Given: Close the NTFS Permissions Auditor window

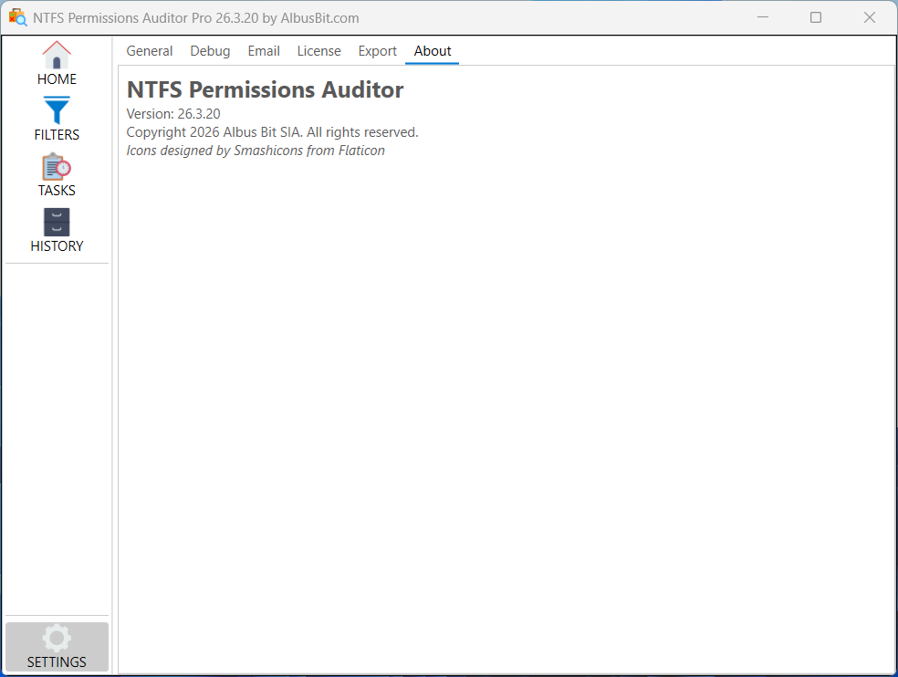Looking at the screenshot, I should pos(870,17).
